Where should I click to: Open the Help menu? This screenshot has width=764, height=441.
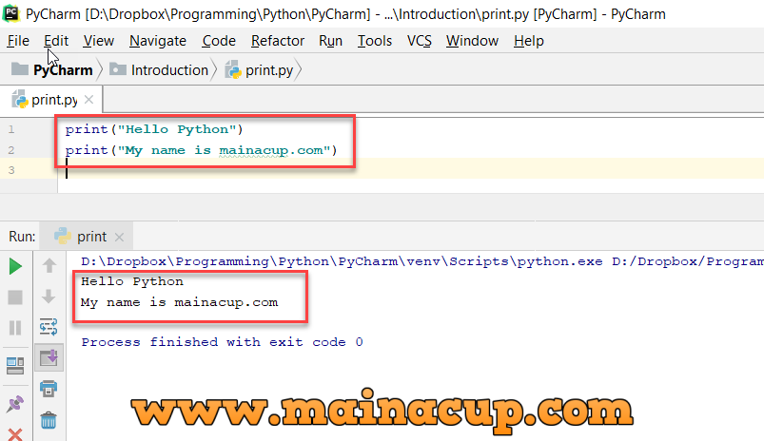529,41
